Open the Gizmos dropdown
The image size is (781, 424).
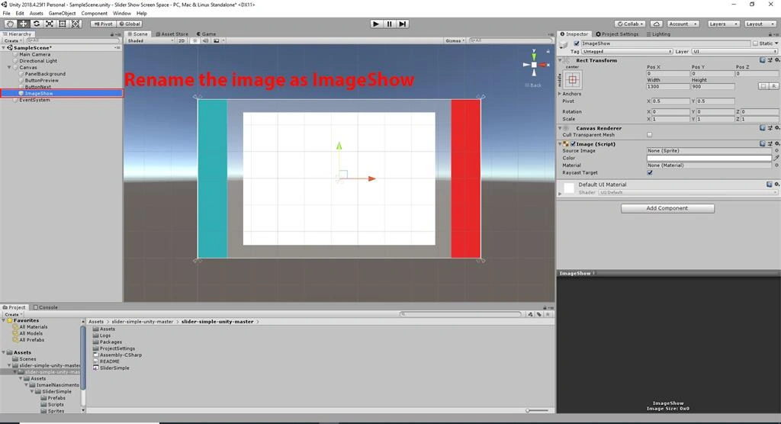[455, 41]
